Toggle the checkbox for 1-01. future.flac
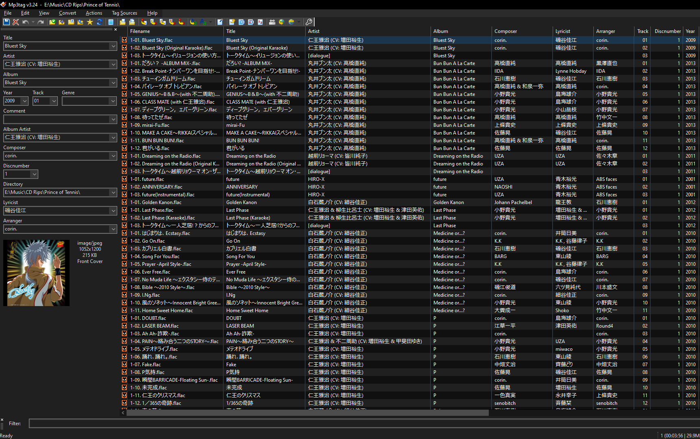The image size is (700, 439). 125,179
